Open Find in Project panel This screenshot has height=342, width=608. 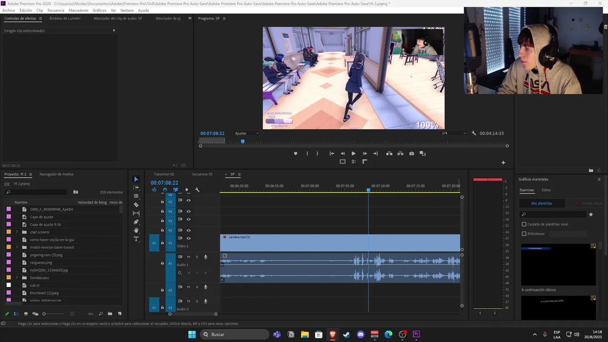[x=100, y=314]
